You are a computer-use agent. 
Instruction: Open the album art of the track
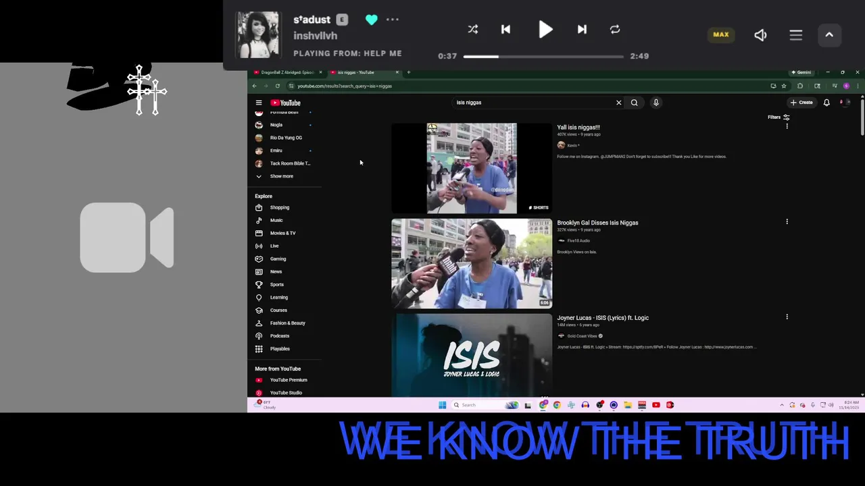click(x=257, y=35)
